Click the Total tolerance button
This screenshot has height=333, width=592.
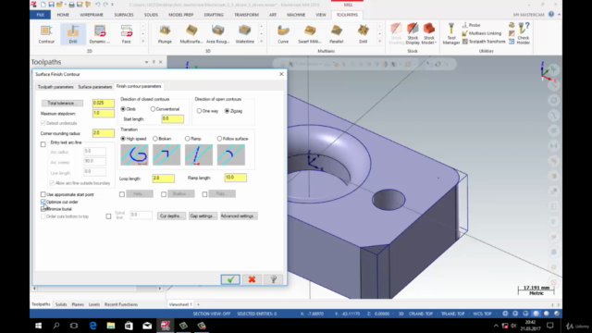coord(62,103)
